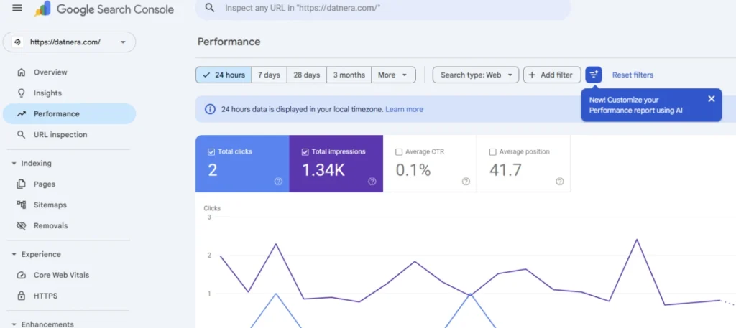Click the Performance trend arrow icon
Image resolution: width=736 pixels, height=328 pixels.
(x=21, y=114)
